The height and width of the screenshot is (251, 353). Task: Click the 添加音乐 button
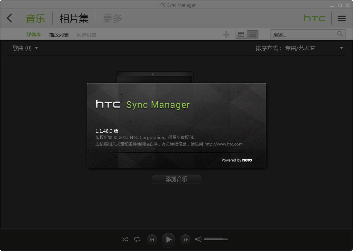[x=176, y=179]
